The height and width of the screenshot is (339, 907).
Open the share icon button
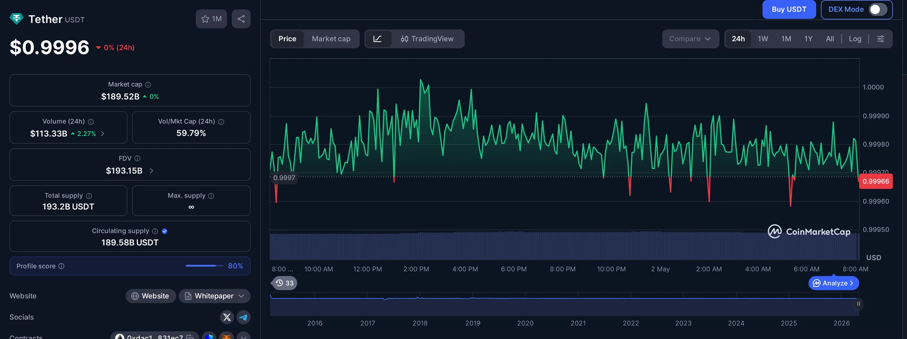pyautogui.click(x=241, y=19)
